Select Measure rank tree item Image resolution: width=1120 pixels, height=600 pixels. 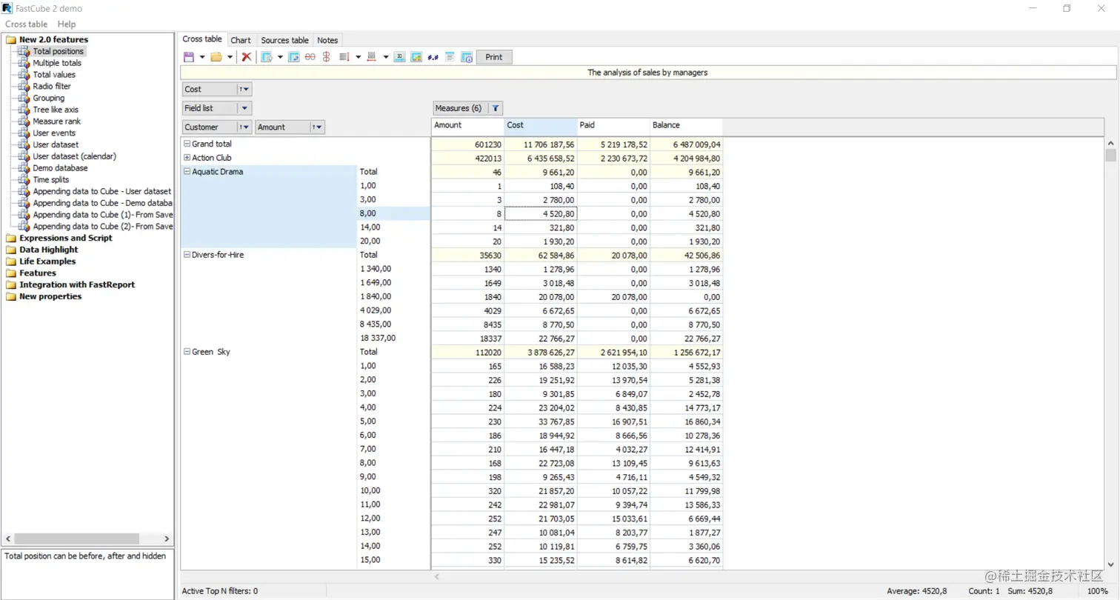point(57,121)
